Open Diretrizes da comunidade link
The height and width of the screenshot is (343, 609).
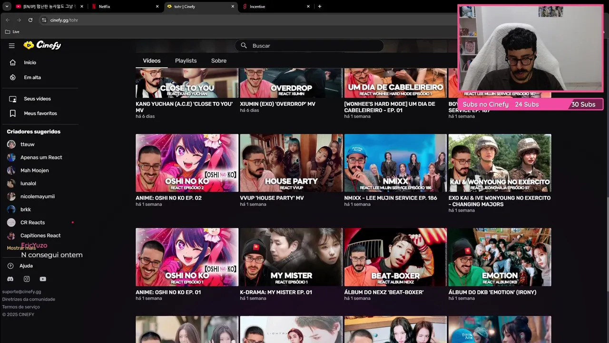pos(29,299)
